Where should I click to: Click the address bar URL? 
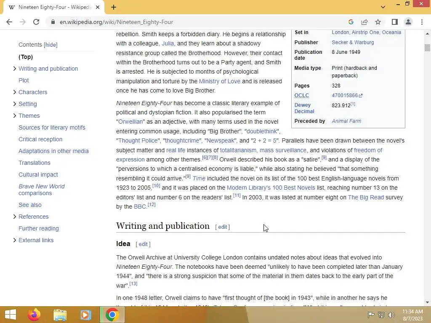coord(116,22)
